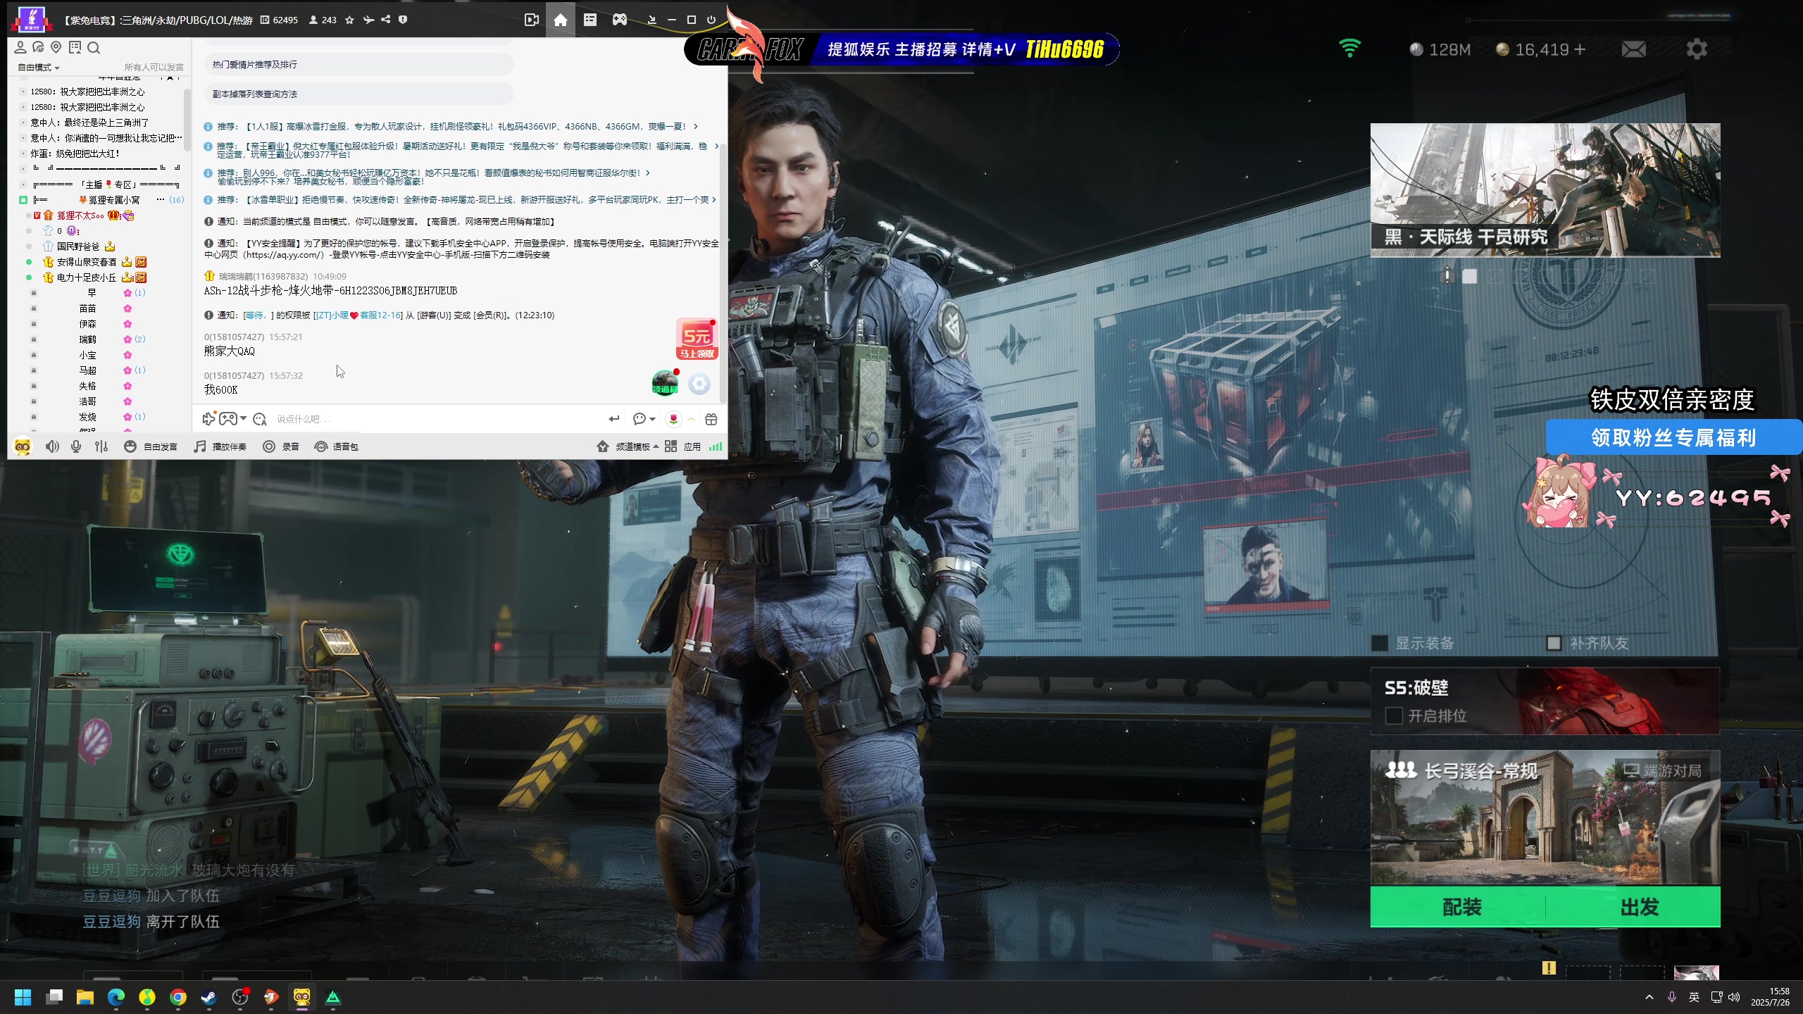Click the 频道员 round avatar badge
The width and height of the screenshot is (1803, 1014).
tap(666, 383)
